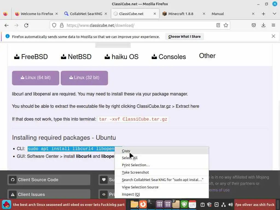Viewport: 280px width, 210px height.
Task: Show site security info via padlock icon
Action: coord(62,25)
